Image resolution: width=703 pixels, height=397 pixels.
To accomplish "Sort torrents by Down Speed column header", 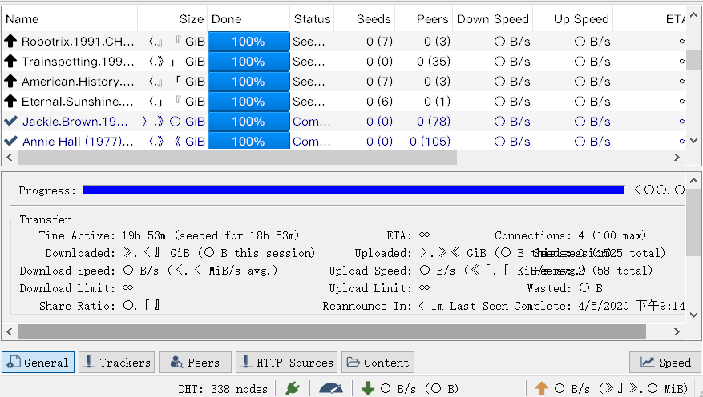I will (x=492, y=19).
